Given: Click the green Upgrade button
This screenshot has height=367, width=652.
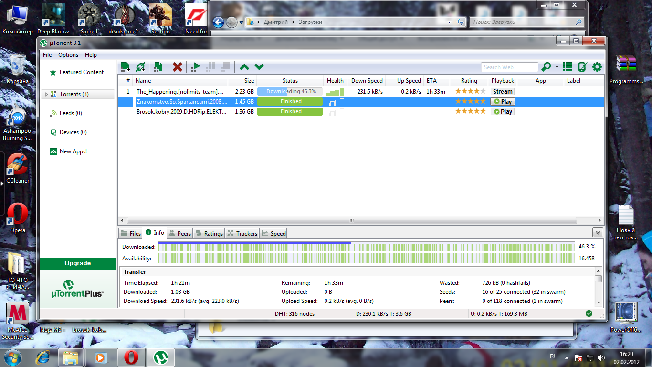Looking at the screenshot, I should [78, 263].
